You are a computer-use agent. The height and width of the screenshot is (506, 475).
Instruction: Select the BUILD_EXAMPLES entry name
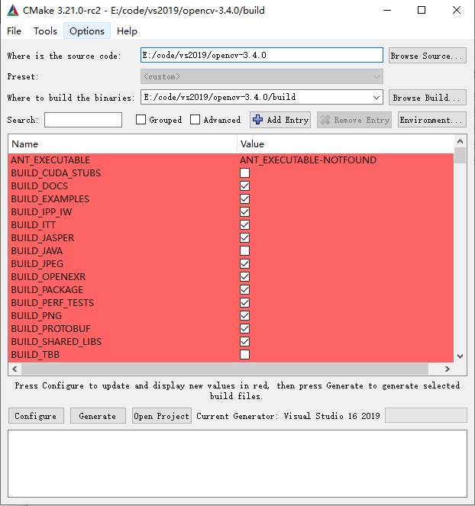pos(50,198)
